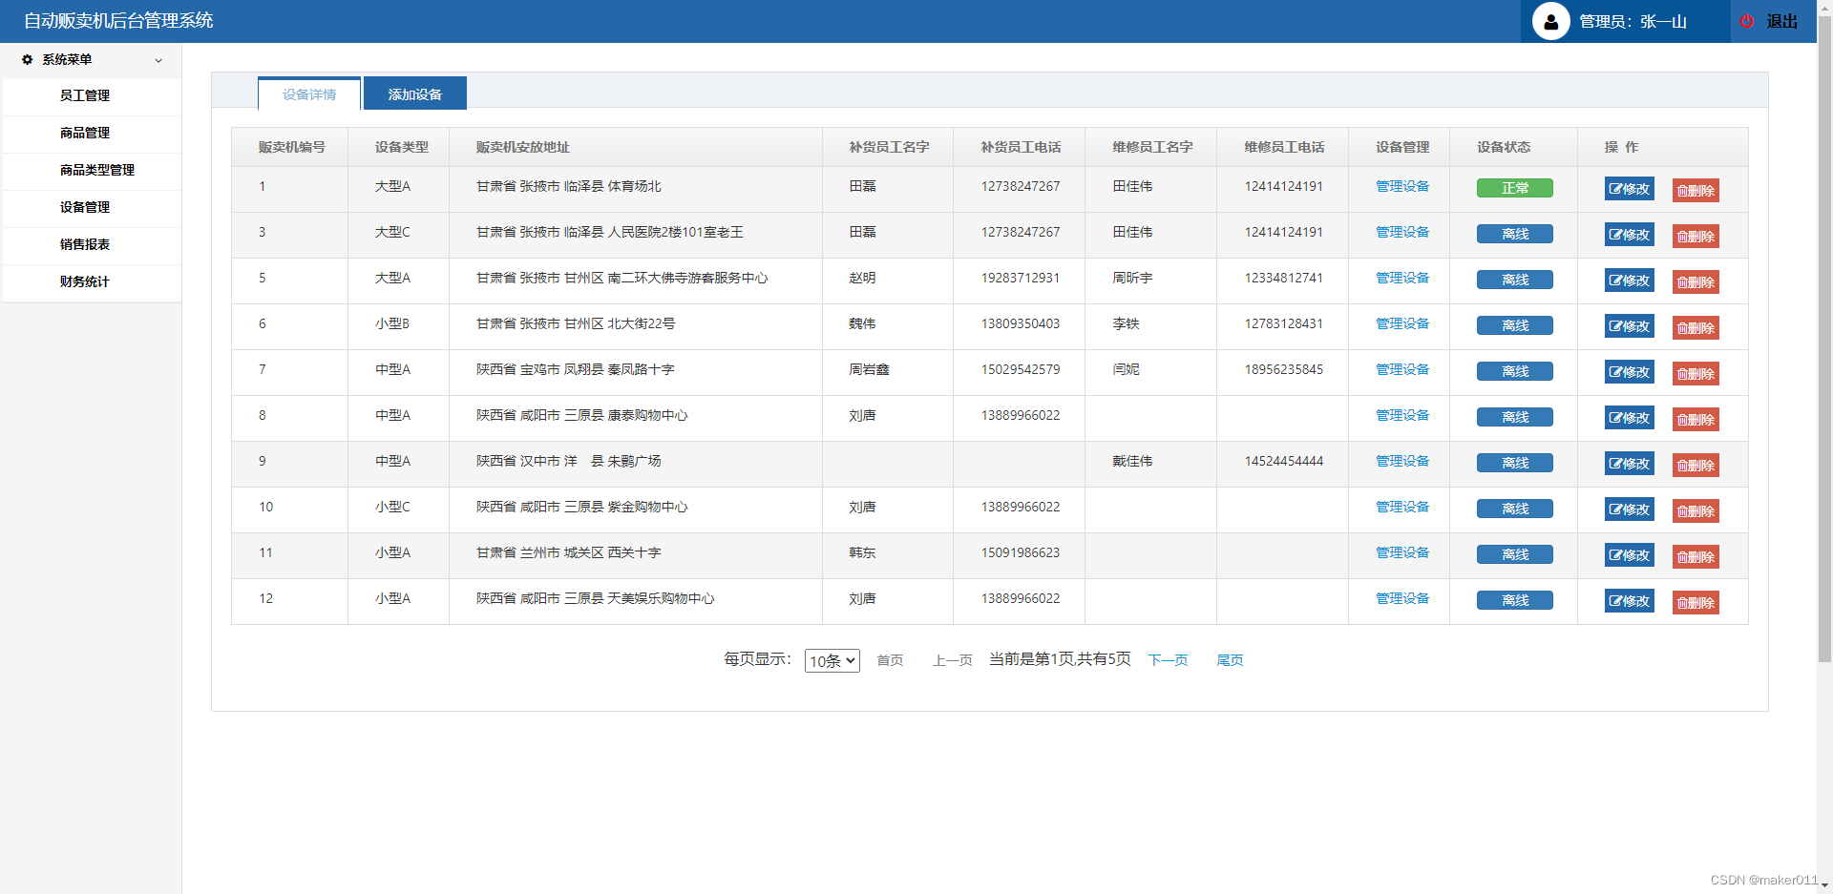Open 管理设备 for machine at 紫金购物中心
This screenshot has width=1833, height=894.
[1402, 507]
